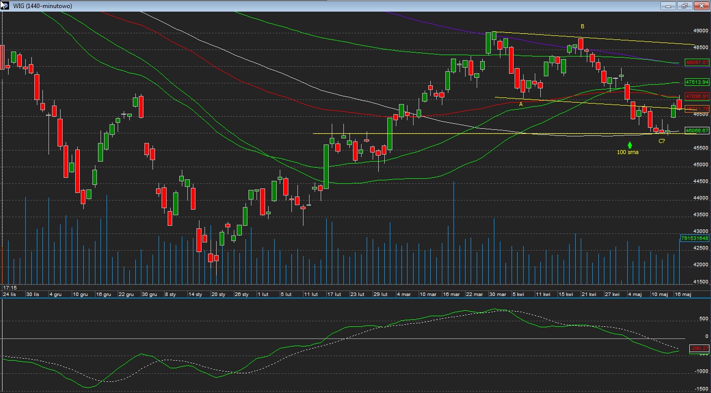Viewport: 711px width, 393px height.
Task: Click the 48097.07 price label
Action: [x=697, y=63]
